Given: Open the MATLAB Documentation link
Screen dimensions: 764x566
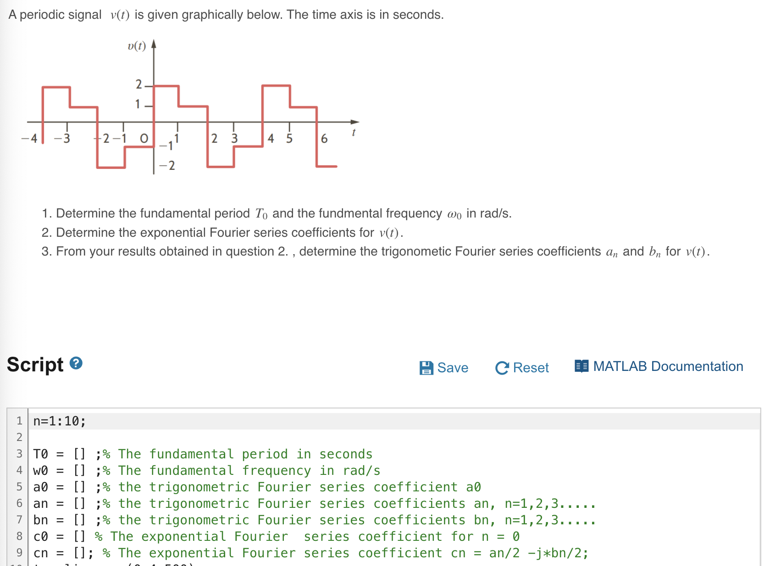Looking at the screenshot, I should 668,366.
